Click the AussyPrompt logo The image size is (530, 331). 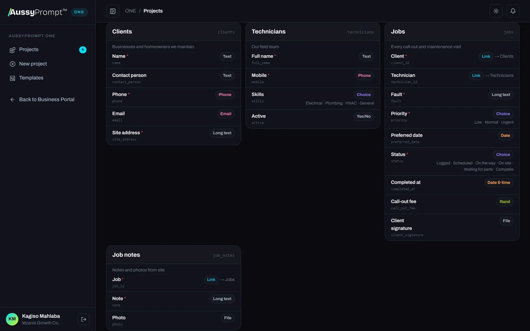click(37, 12)
